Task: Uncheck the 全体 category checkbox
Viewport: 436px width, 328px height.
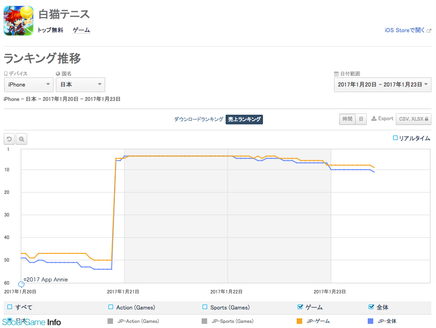Action: point(371,307)
